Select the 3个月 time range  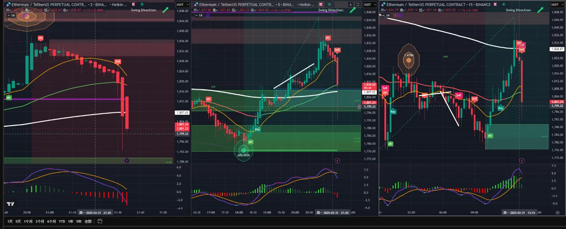coord(40,222)
